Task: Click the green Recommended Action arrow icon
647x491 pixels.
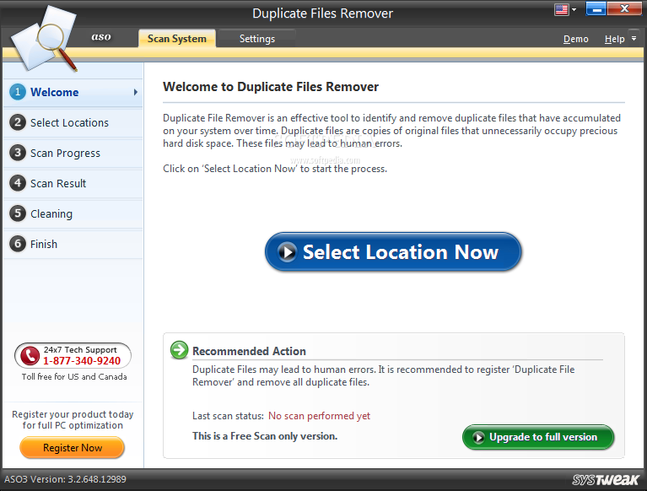Action: pyautogui.click(x=180, y=350)
